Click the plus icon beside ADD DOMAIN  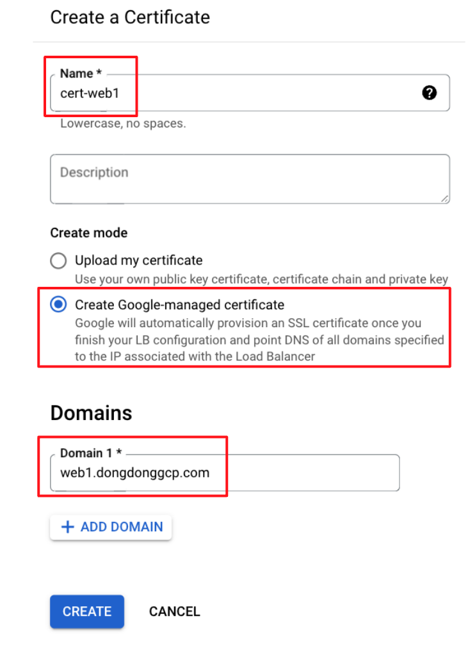(x=67, y=527)
